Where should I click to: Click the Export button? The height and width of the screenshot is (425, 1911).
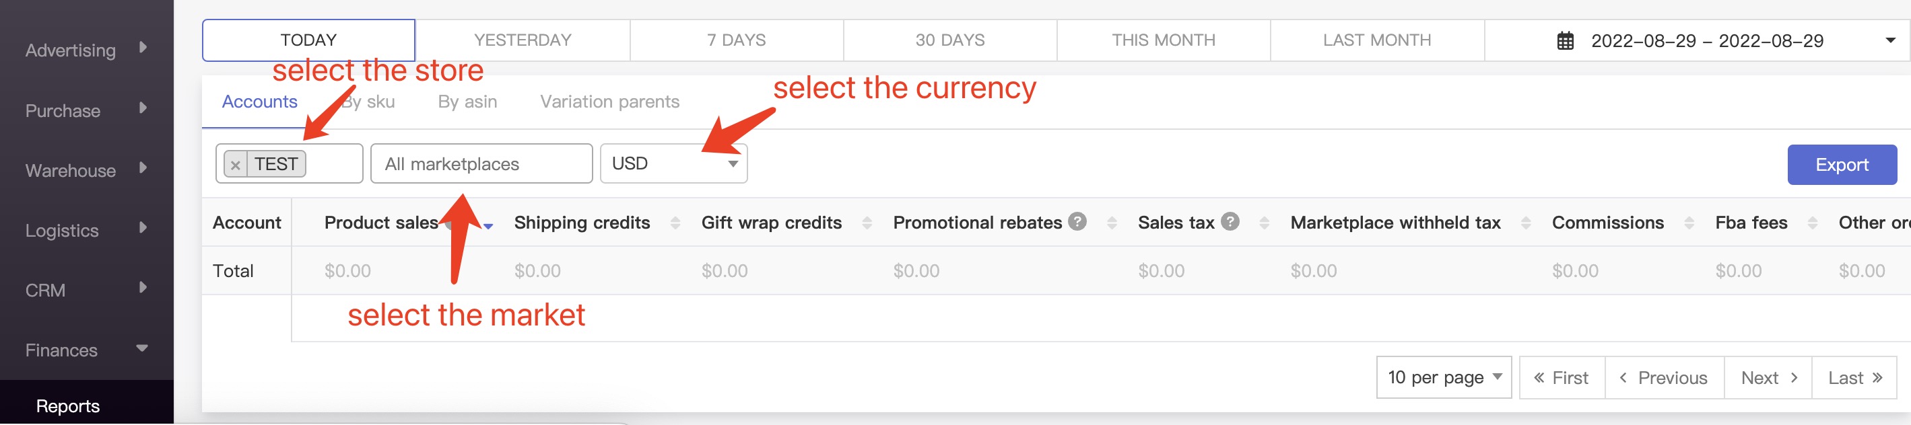tap(1841, 164)
